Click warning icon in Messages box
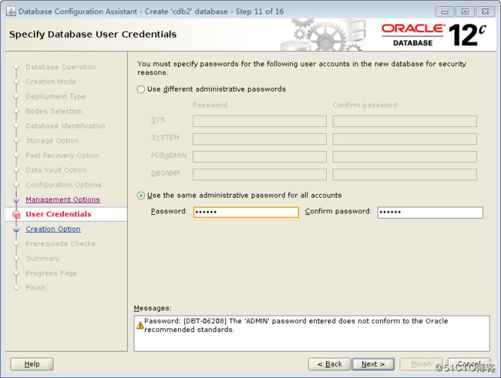 [x=140, y=326]
